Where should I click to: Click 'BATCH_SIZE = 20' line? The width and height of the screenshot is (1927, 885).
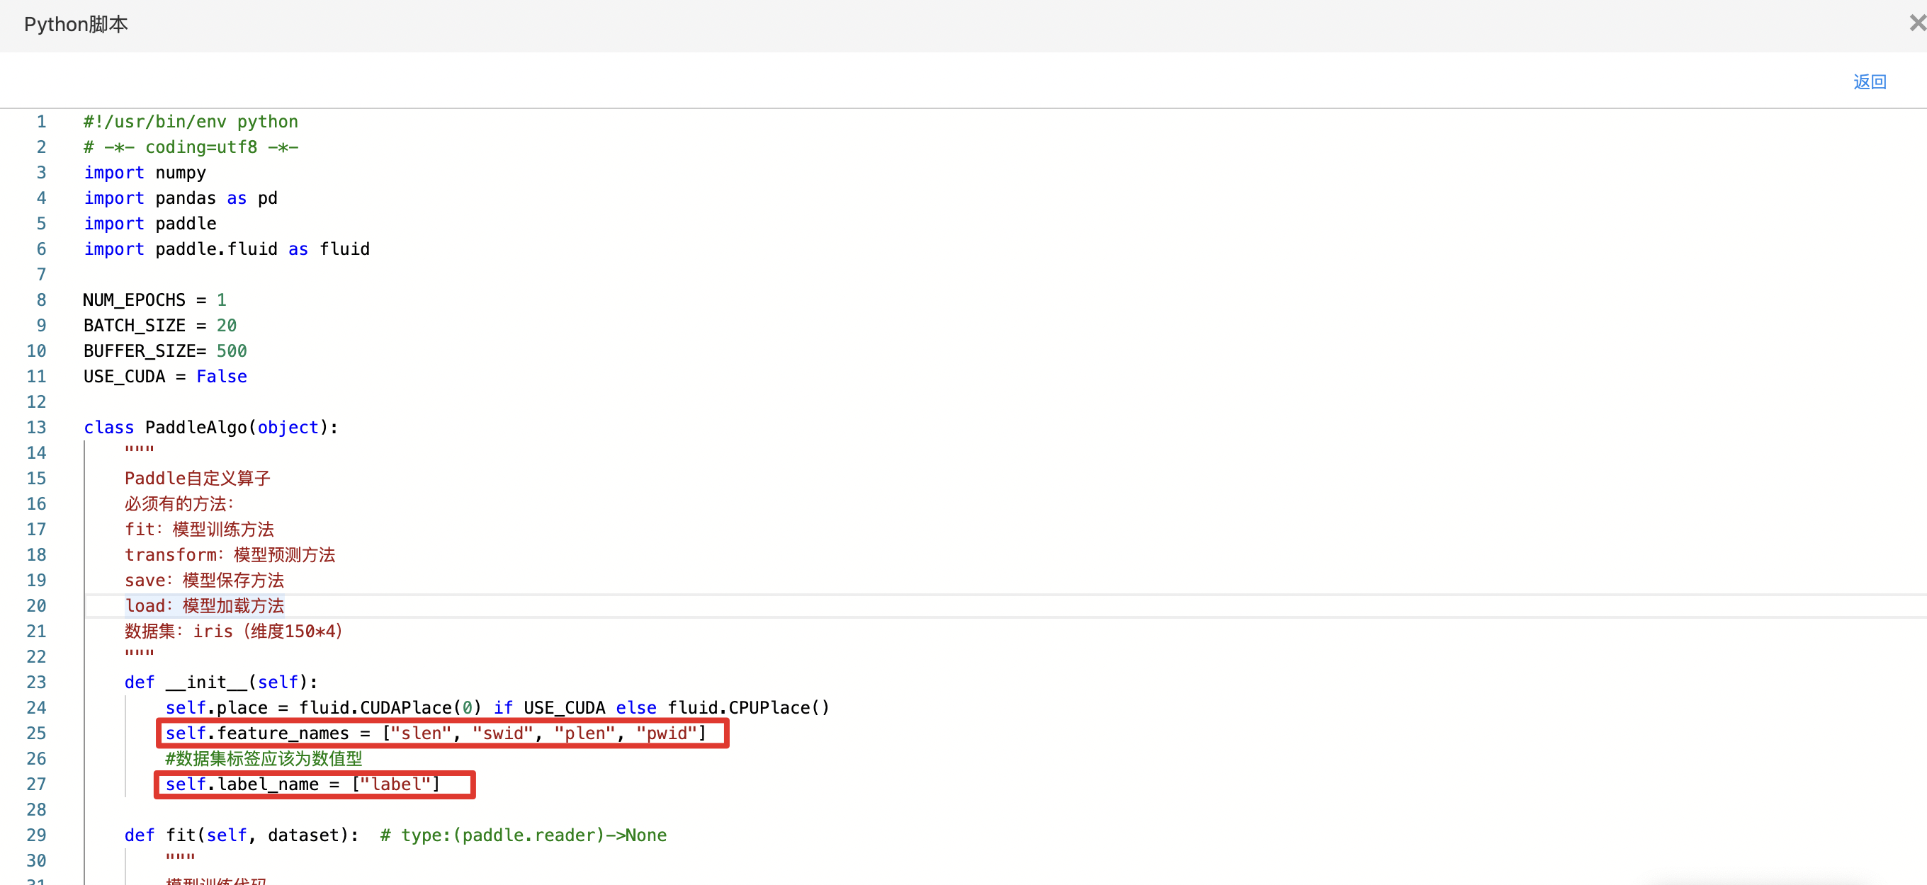click(x=160, y=325)
